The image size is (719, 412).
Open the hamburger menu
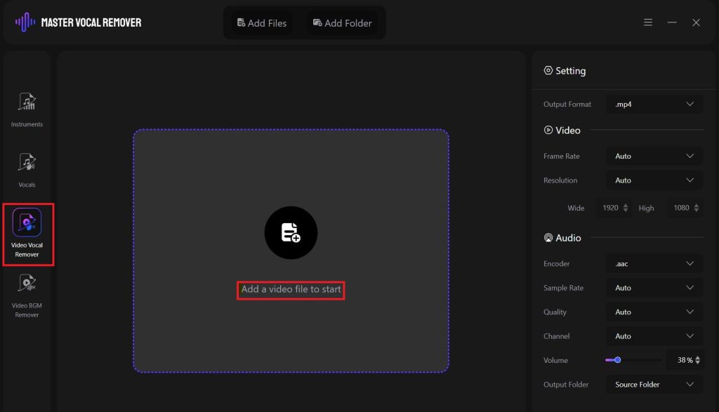(x=647, y=22)
